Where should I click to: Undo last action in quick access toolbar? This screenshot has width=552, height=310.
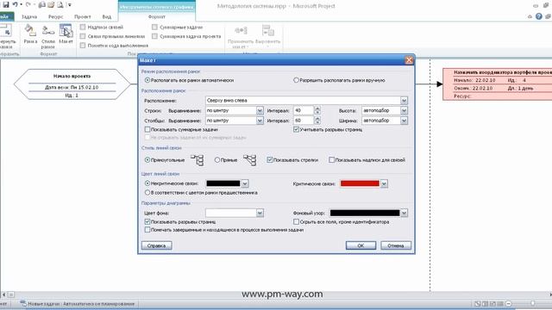16,4
